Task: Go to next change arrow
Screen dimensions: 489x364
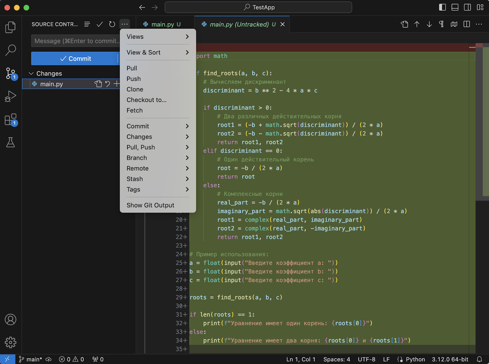Action: click(429, 24)
